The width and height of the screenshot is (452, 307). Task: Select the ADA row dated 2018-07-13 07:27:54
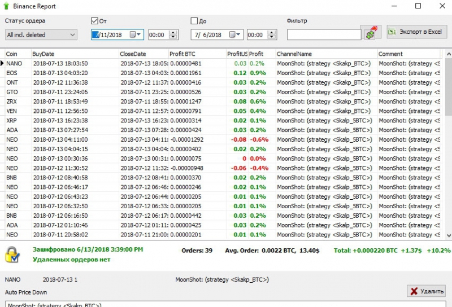point(223,130)
